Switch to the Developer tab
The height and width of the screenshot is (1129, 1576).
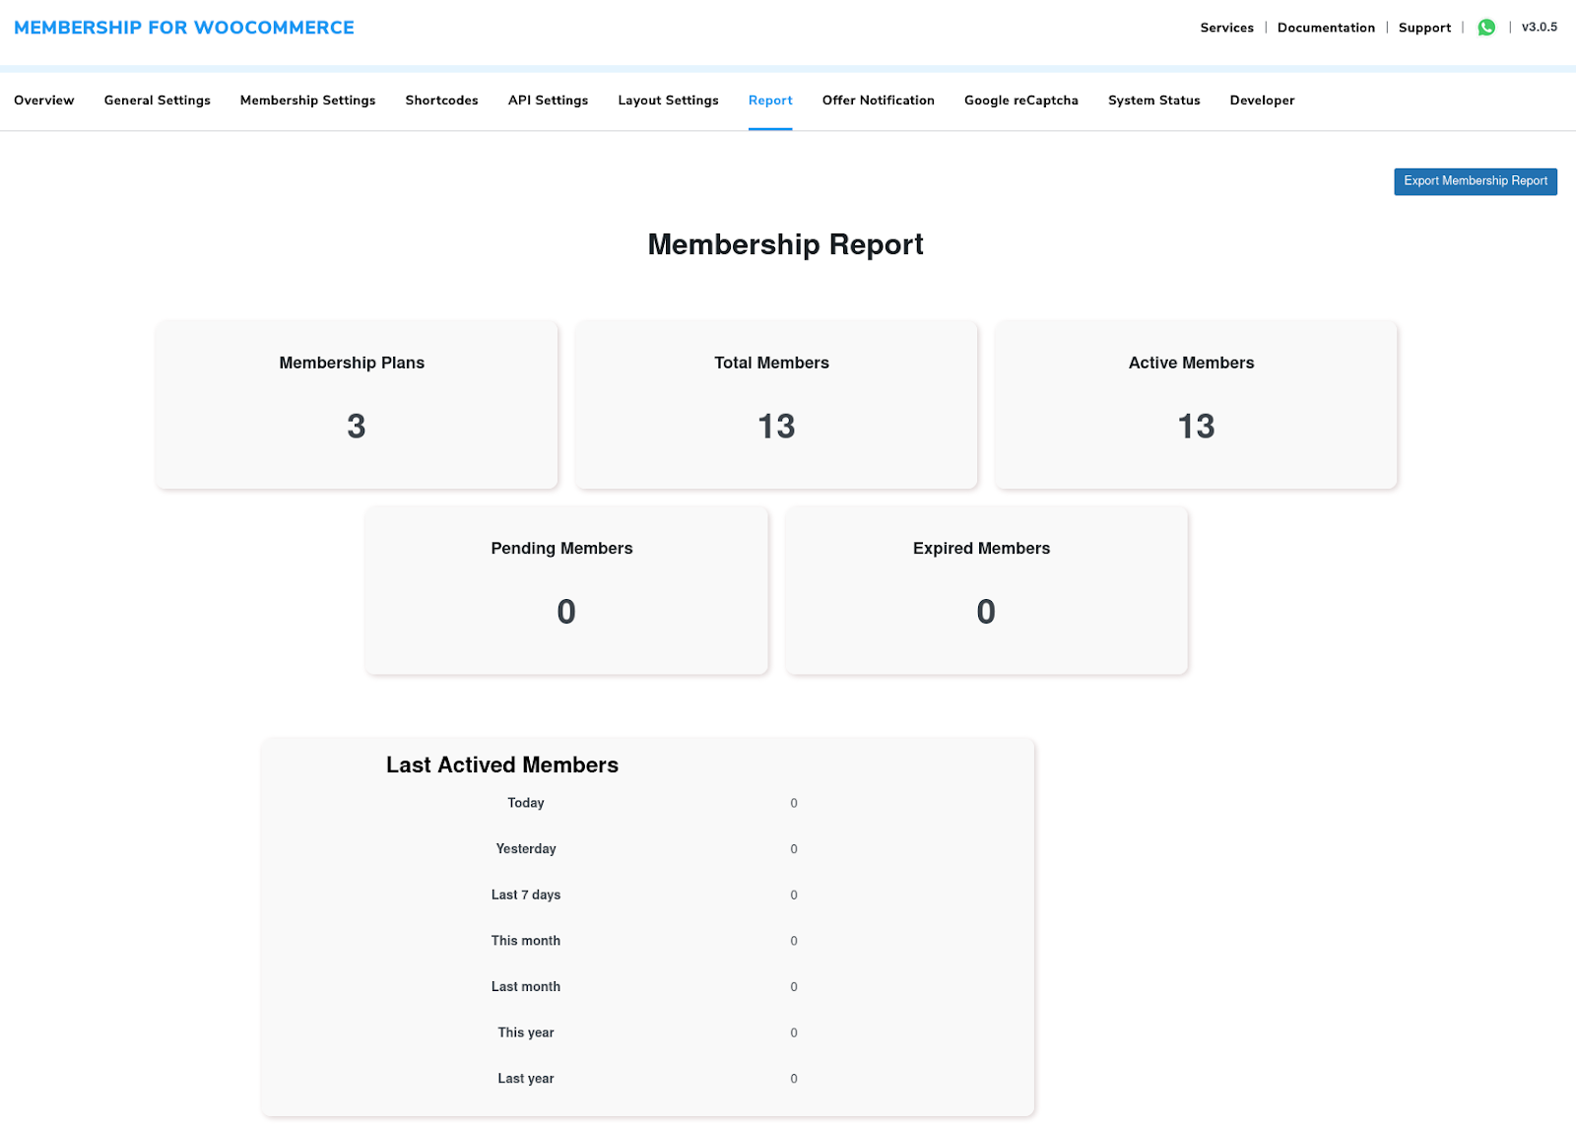point(1262,100)
